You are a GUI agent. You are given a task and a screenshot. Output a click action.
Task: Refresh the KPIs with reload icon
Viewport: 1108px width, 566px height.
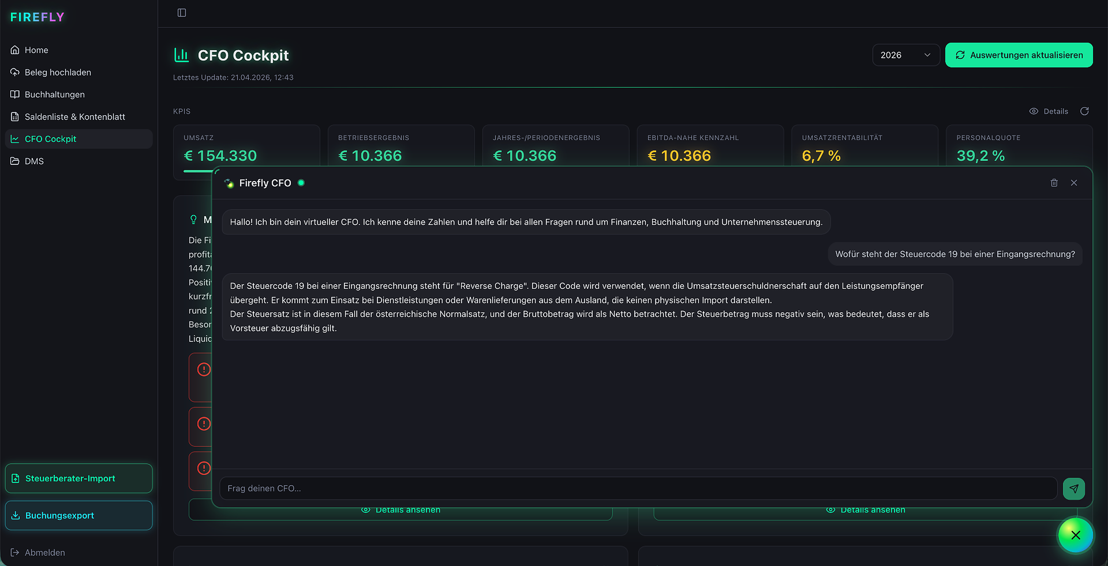[1084, 111]
